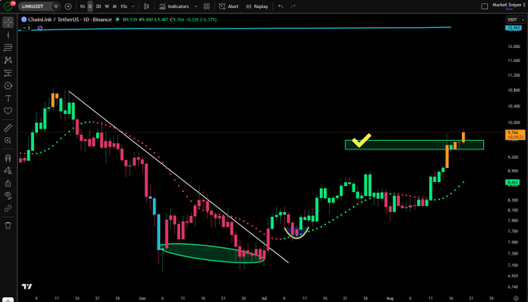Switch to the 3D timeframe
This screenshot has width=528, height=302.
98,6
